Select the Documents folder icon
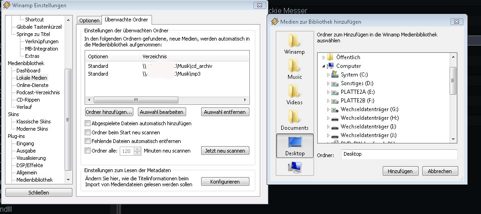This screenshot has width=481, height=214. coord(294,117)
